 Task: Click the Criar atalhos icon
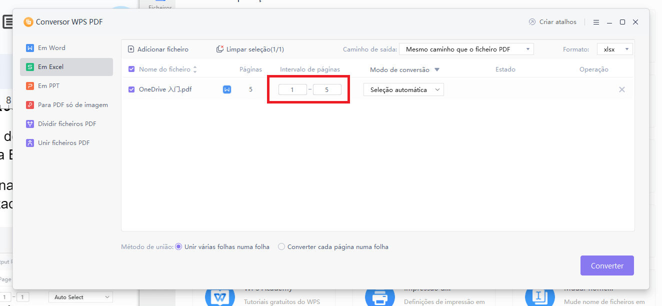pos(531,21)
